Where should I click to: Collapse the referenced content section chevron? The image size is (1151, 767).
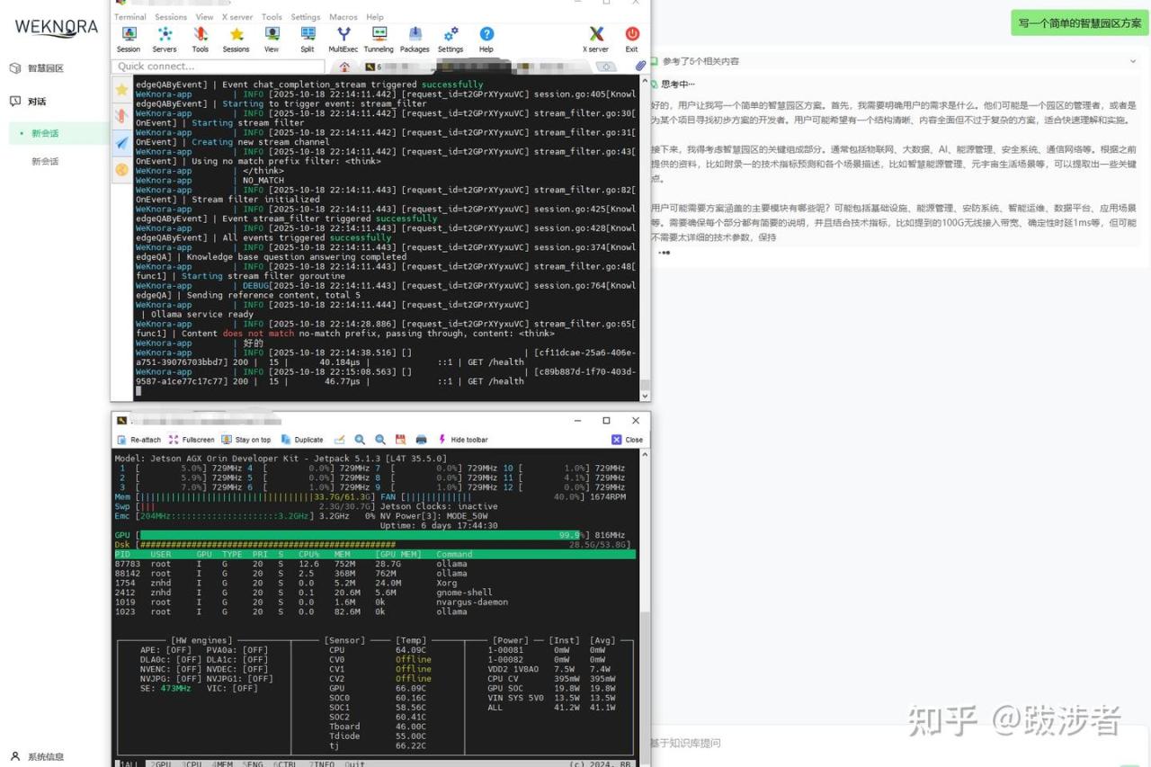1133,61
